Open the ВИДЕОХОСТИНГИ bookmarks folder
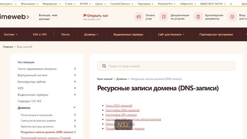The image size is (247, 139). tap(213, 4)
